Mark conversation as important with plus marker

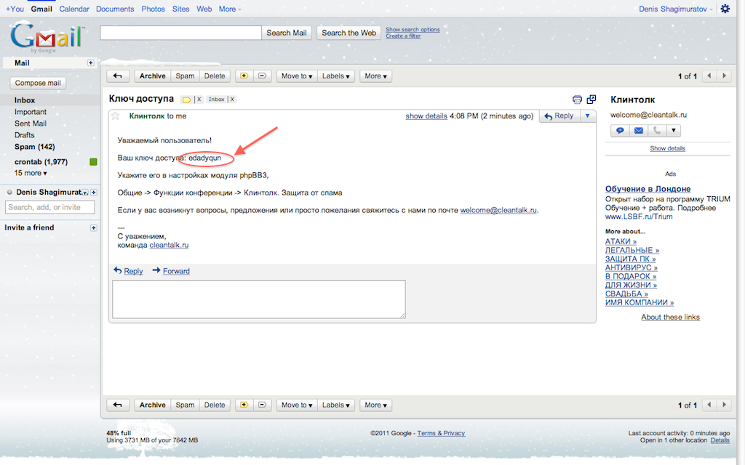[244, 76]
